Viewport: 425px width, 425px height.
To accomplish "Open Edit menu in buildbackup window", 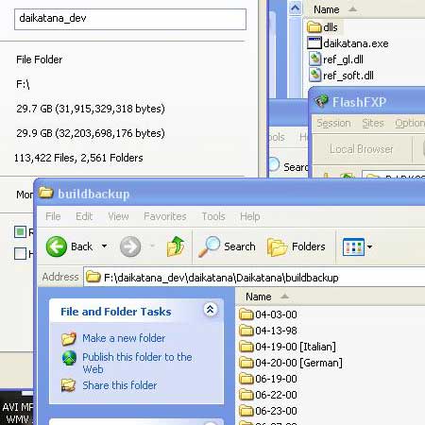I will coord(84,216).
